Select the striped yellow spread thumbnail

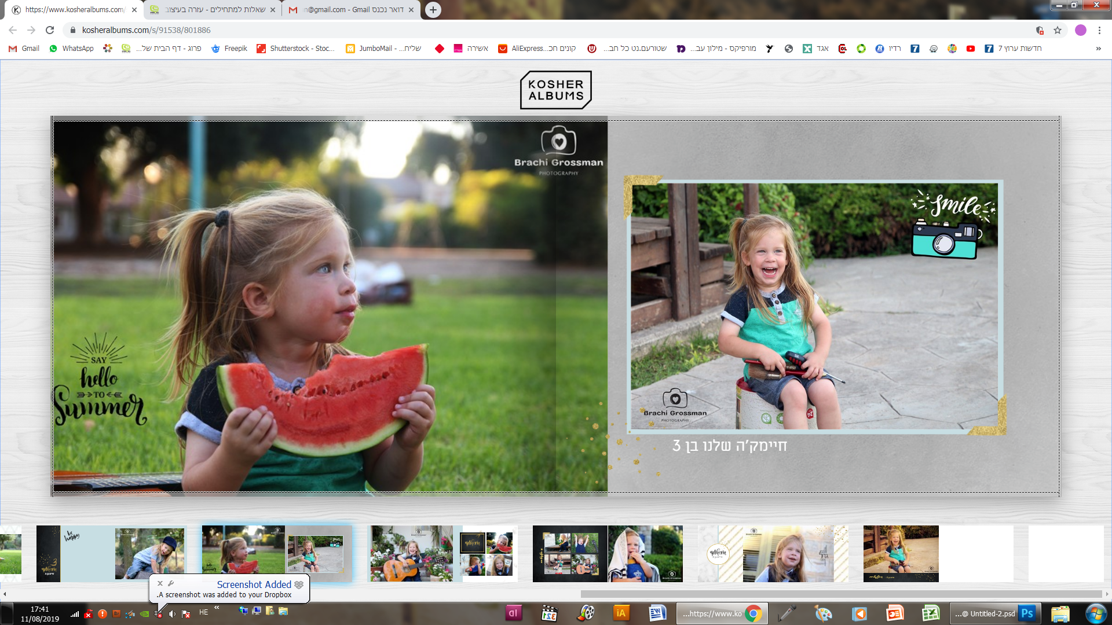pyautogui.click(x=773, y=554)
